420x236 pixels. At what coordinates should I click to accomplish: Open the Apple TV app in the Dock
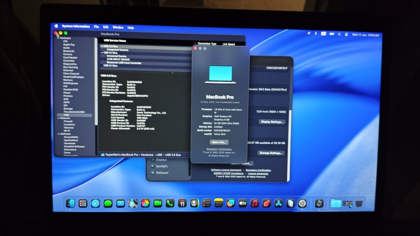[243, 203]
